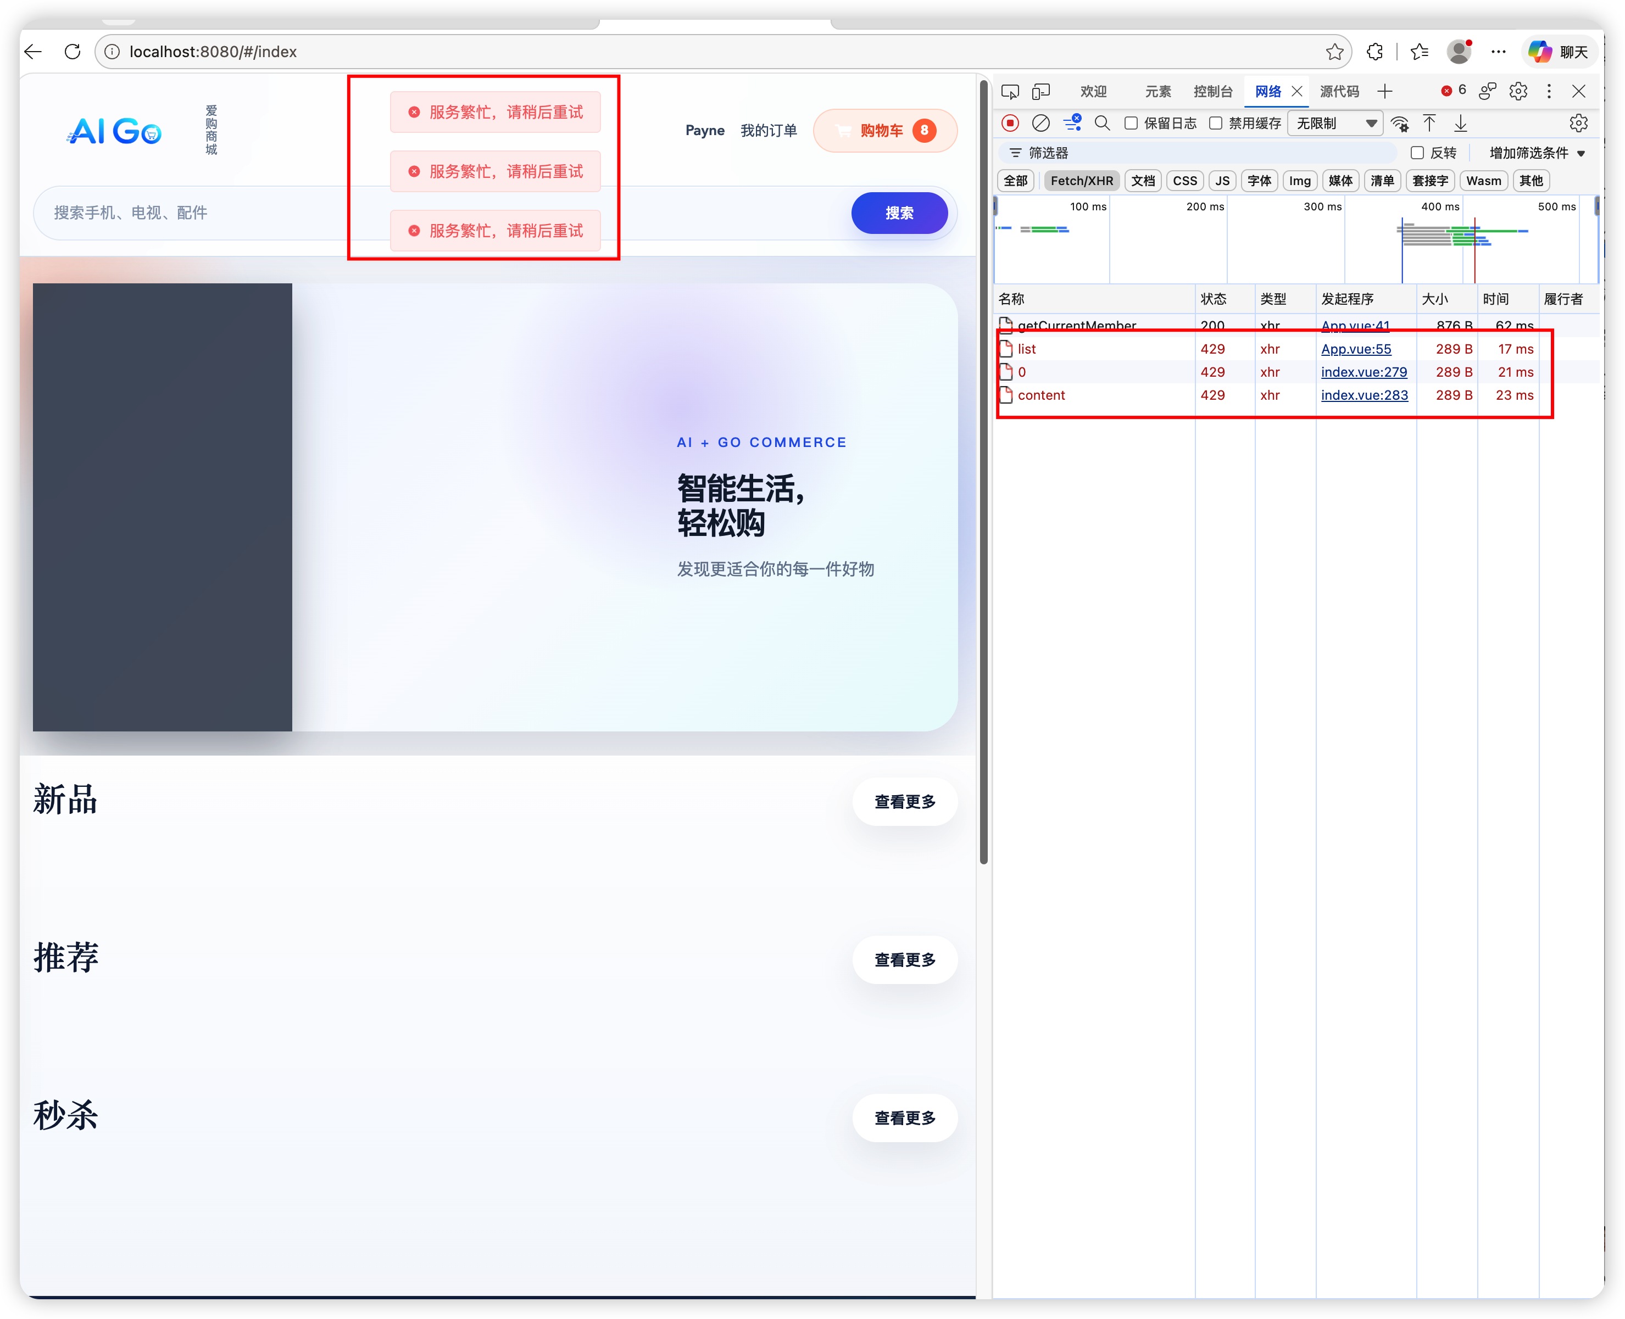Click the browser back arrow
The image size is (1625, 1319).
point(34,52)
